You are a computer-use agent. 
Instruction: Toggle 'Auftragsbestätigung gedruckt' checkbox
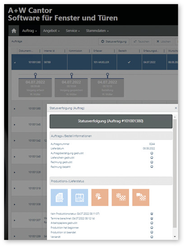pos(152,153)
